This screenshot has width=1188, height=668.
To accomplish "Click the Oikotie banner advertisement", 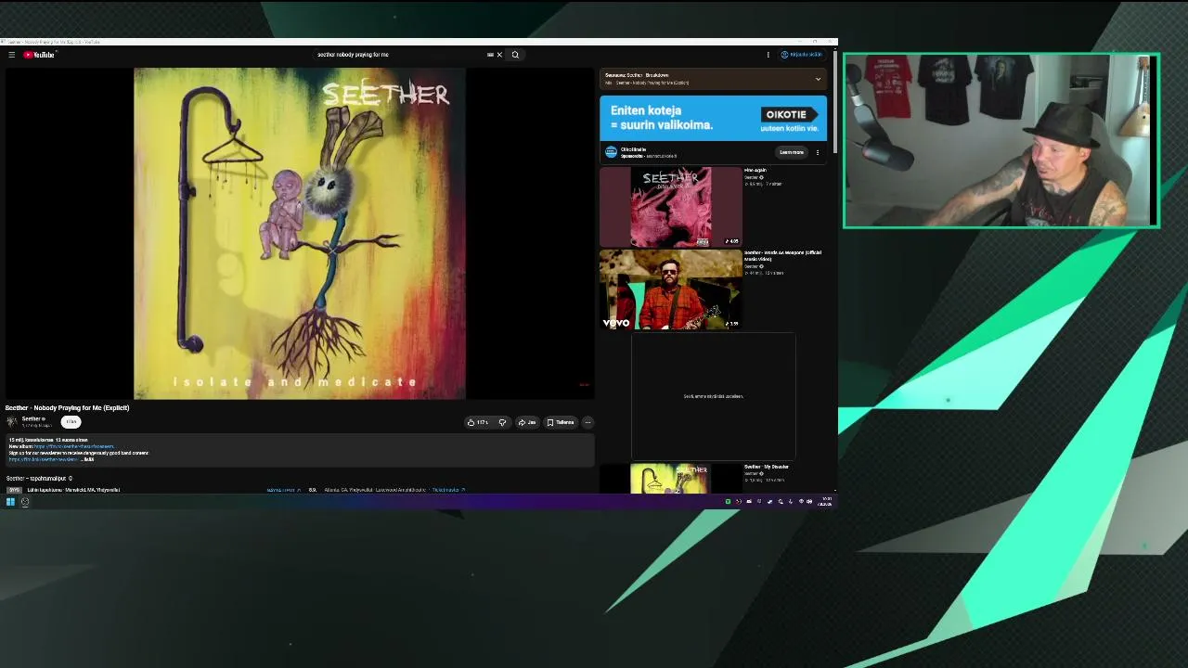I will tap(713, 118).
